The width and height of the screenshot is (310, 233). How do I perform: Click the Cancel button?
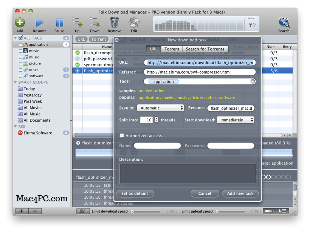pyautogui.click(x=205, y=193)
